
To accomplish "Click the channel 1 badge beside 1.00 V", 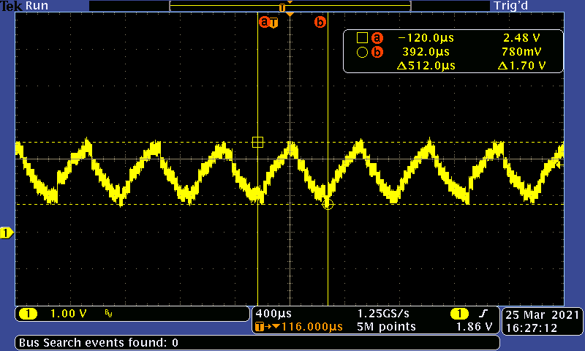I will click(x=28, y=314).
